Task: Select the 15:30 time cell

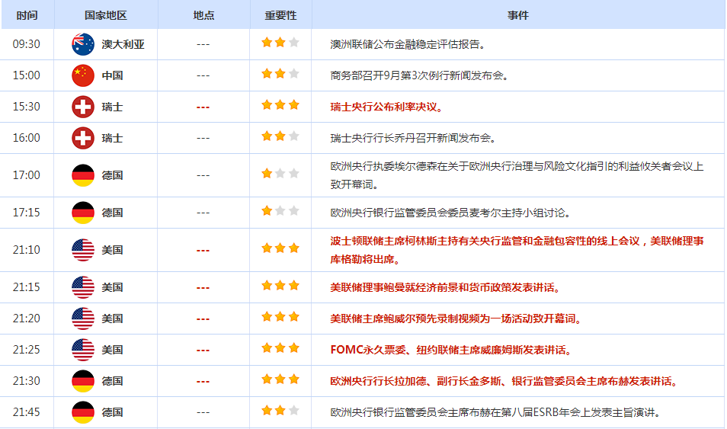Action: [27, 107]
